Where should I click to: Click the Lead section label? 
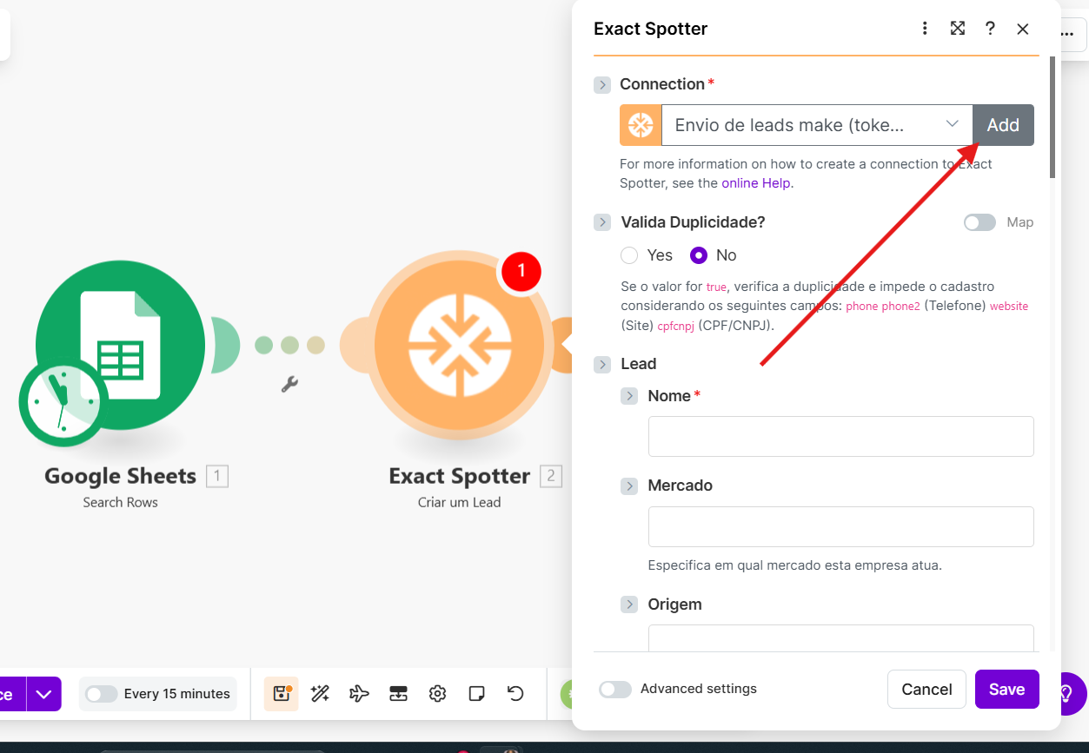click(639, 365)
